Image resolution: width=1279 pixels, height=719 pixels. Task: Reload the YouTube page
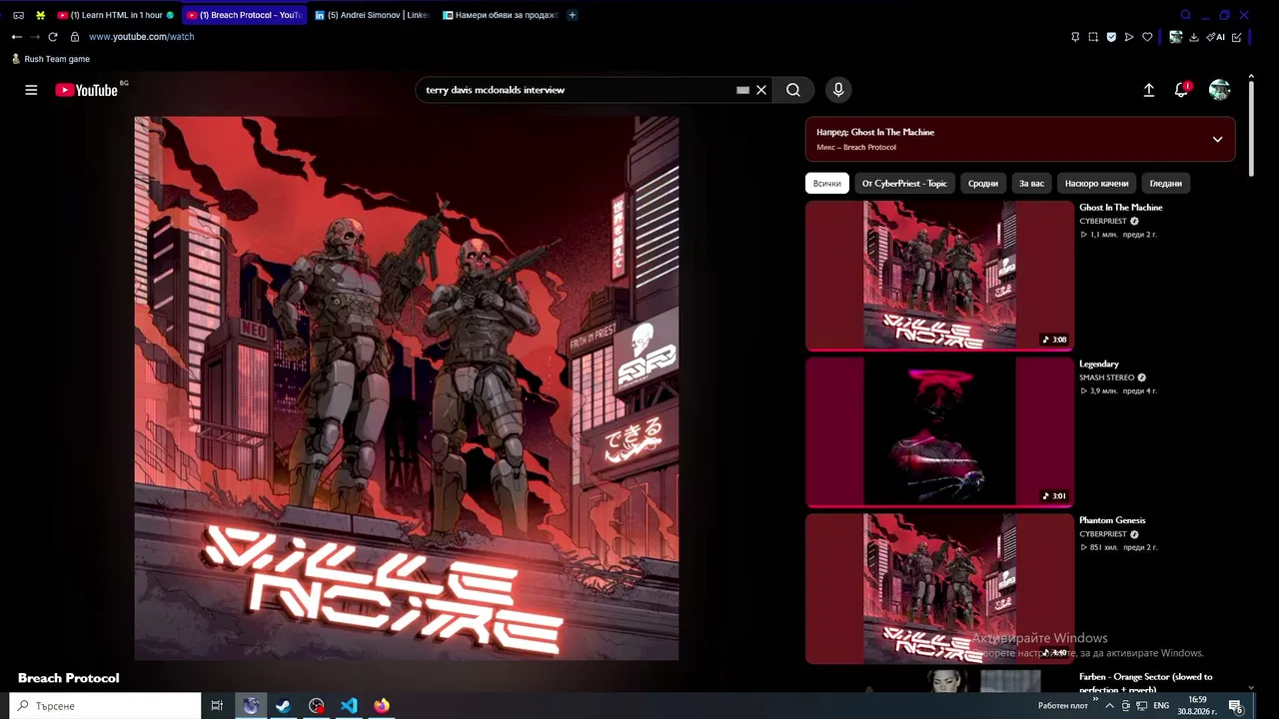tap(53, 37)
